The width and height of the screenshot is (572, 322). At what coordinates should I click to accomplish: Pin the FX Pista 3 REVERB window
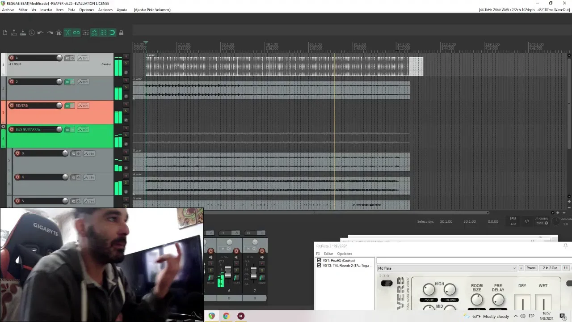click(x=565, y=246)
